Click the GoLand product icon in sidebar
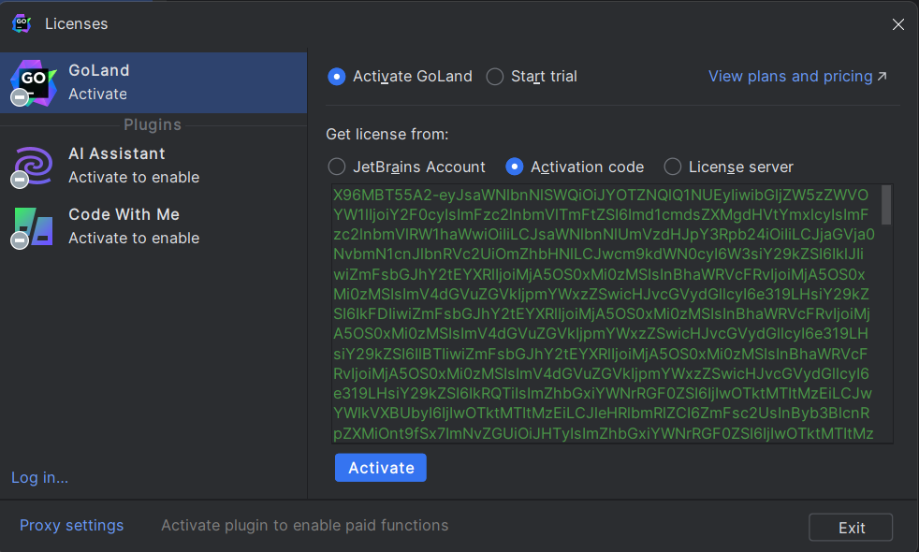 (x=34, y=82)
